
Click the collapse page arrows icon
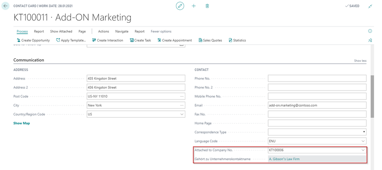[x=370, y=6]
